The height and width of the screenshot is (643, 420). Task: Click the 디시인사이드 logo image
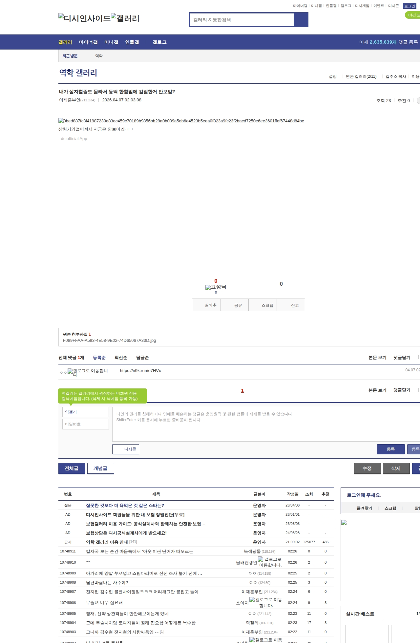85,18
